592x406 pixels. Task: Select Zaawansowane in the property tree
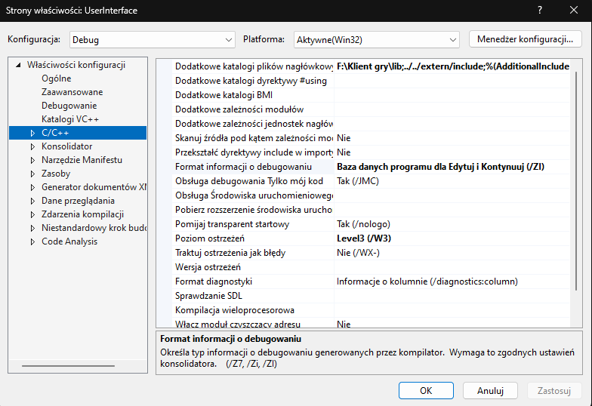[x=72, y=92]
